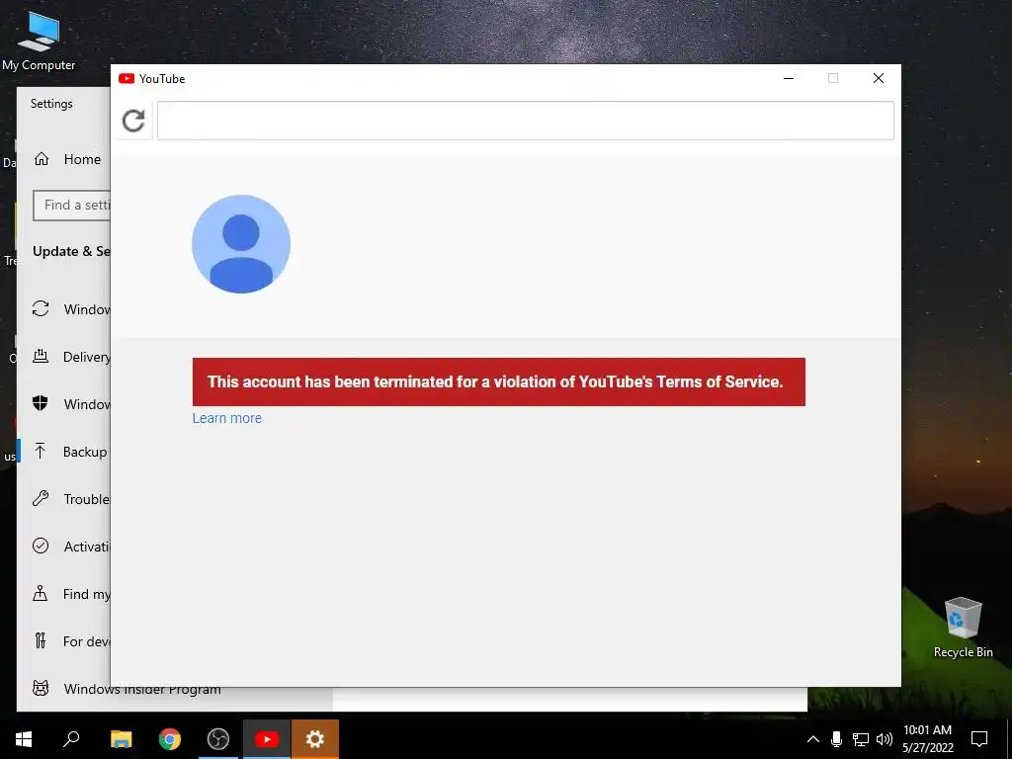The height and width of the screenshot is (759, 1012).
Task: Focus the Find a setting search box
Action: point(71,206)
